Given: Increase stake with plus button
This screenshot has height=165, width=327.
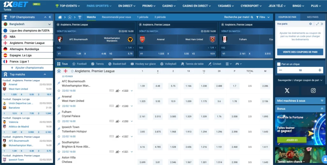Looking at the screenshot, I should coord(320,70).
